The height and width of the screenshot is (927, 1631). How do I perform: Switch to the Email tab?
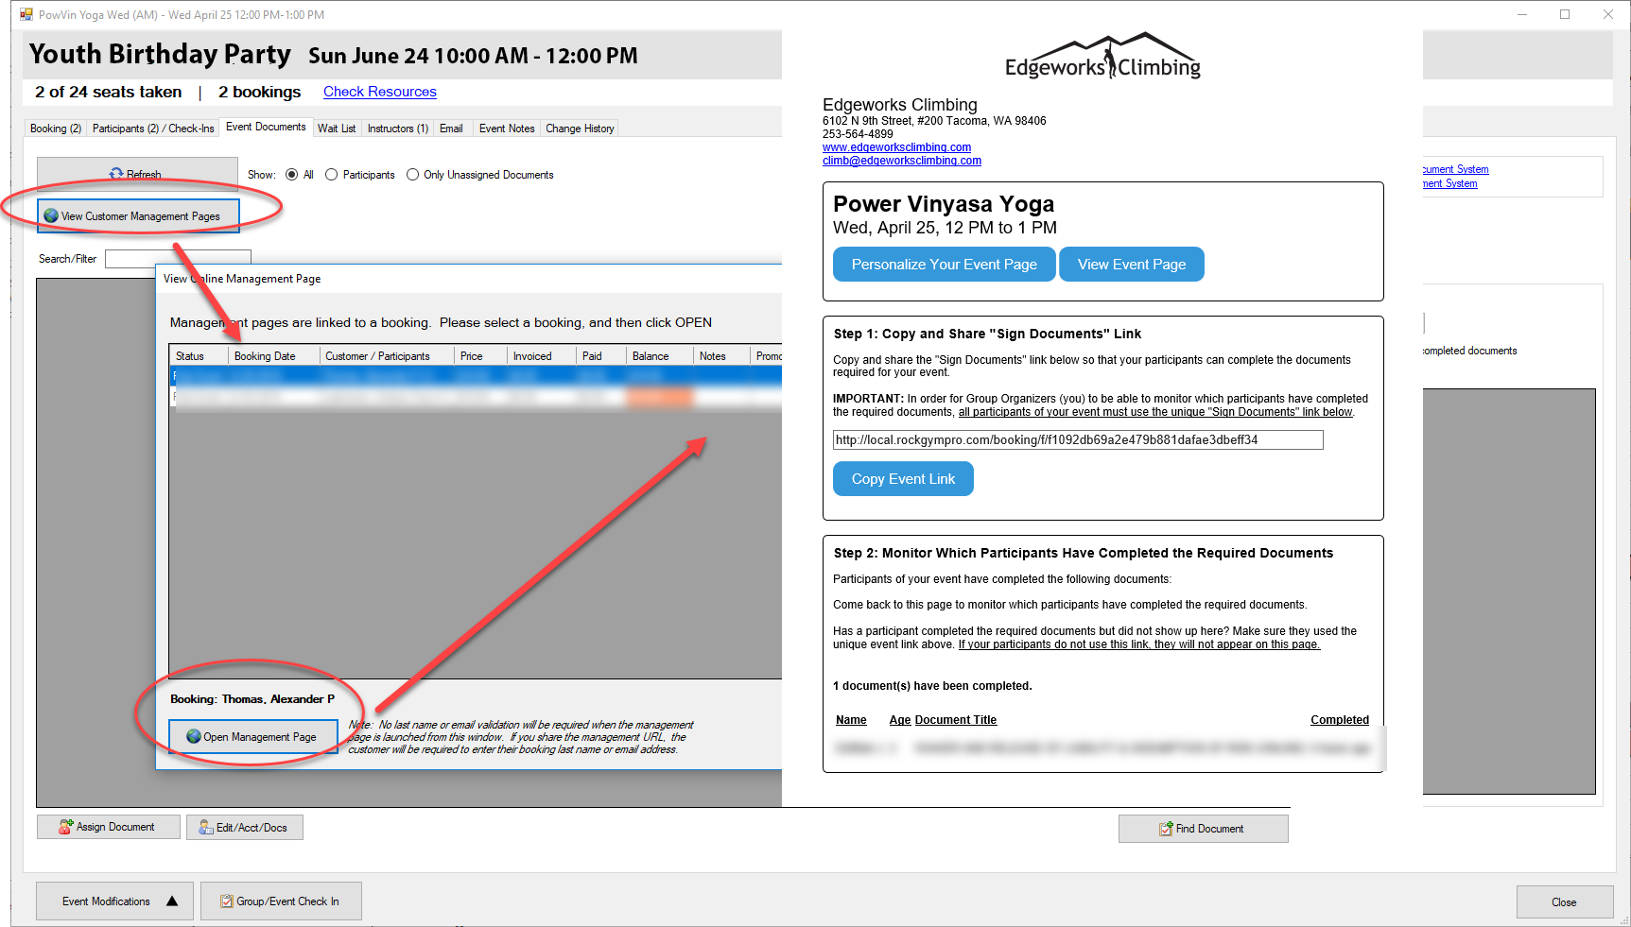pyautogui.click(x=451, y=129)
